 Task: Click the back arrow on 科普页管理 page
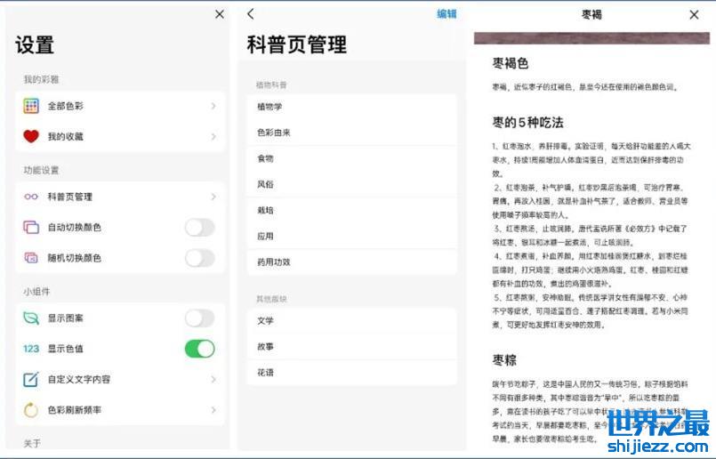pyautogui.click(x=251, y=14)
